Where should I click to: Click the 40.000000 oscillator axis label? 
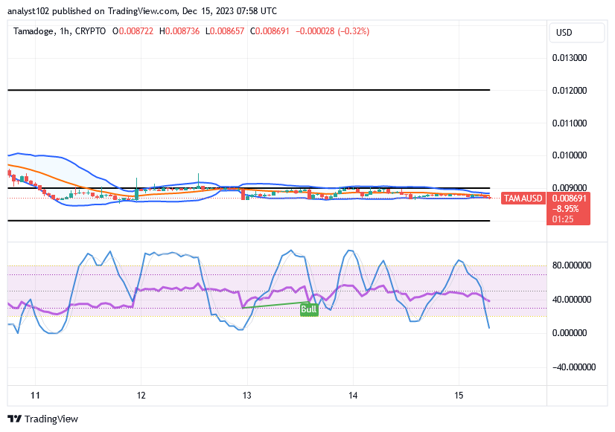[572, 300]
